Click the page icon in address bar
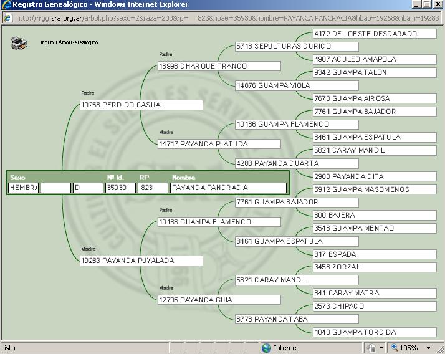 click(x=8, y=18)
